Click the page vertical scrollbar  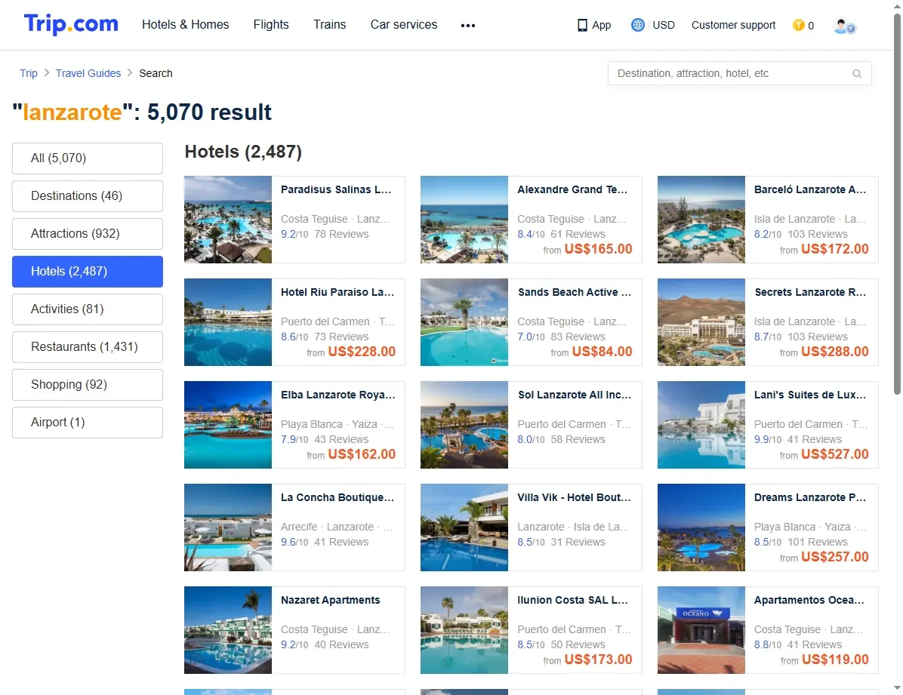click(x=897, y=205)
